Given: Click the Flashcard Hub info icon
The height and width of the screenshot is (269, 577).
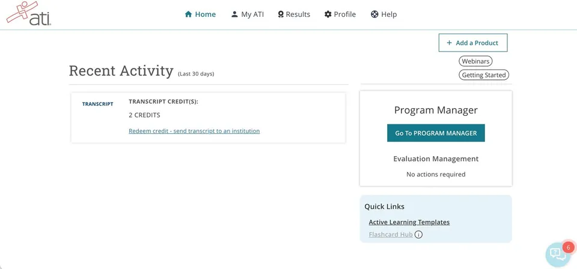Looking at the screenshot, I should [418, 234].
